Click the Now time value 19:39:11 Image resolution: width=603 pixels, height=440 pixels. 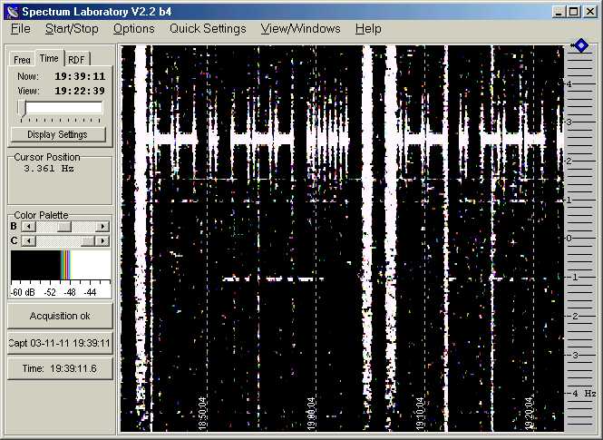click(80, 76)
